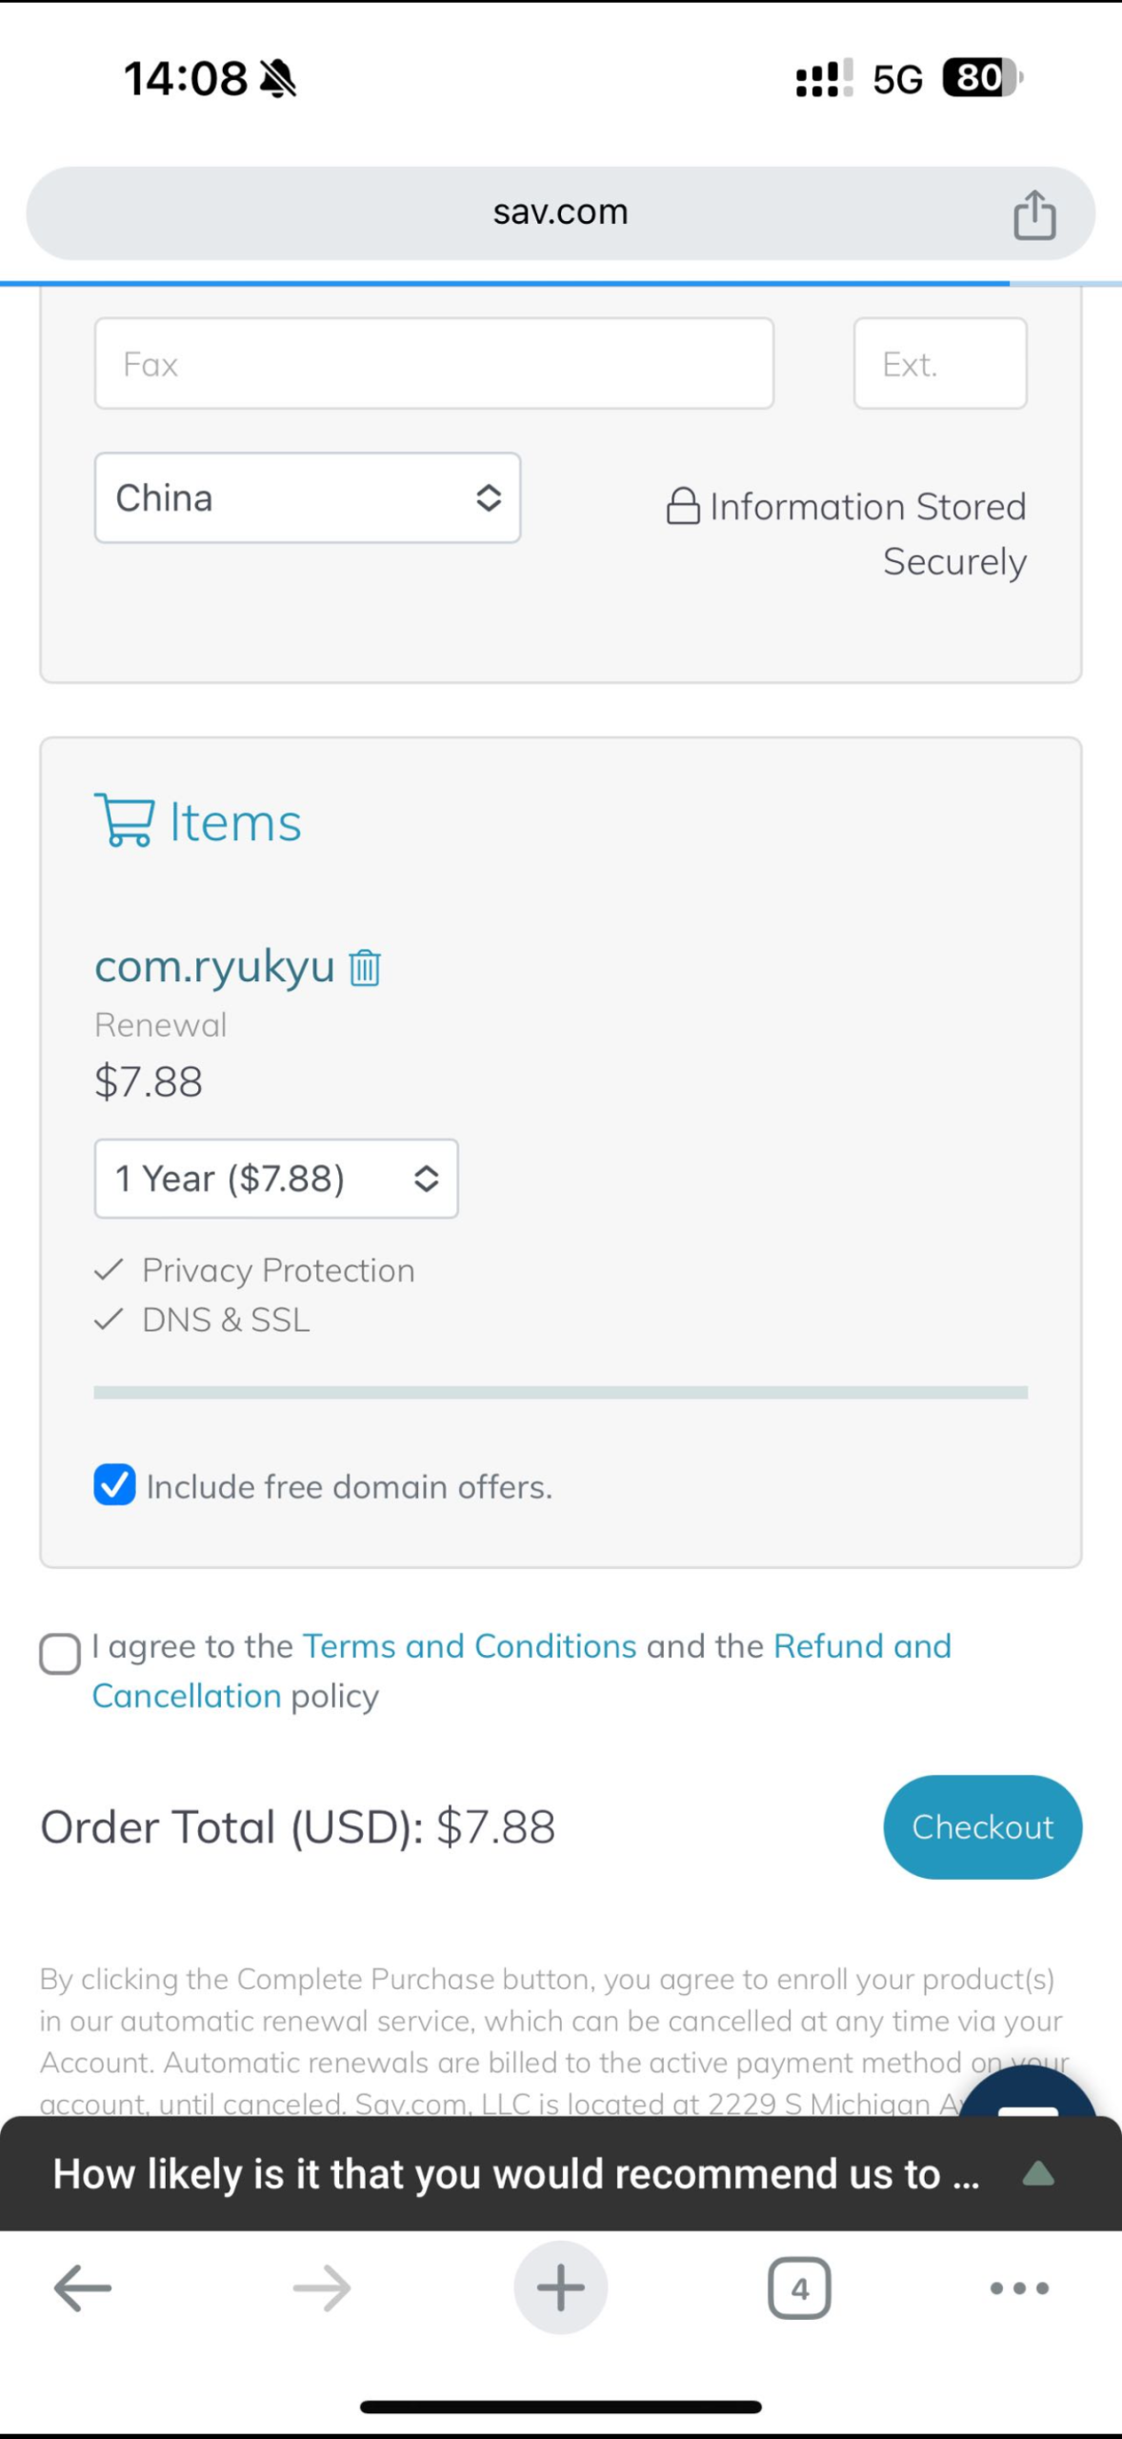Screen dimensions: 1122x2439
Task: Open the tab switcher showing 4 tabs
Action: 799,2288
